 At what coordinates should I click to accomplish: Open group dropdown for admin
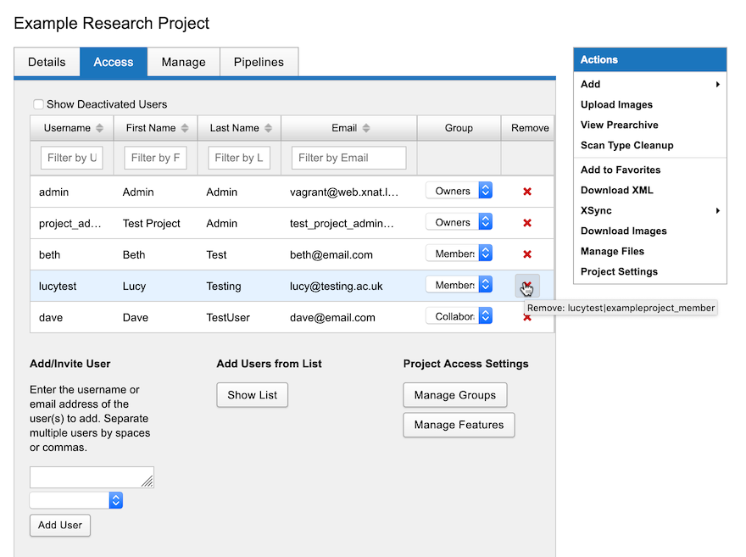point(459,191)
